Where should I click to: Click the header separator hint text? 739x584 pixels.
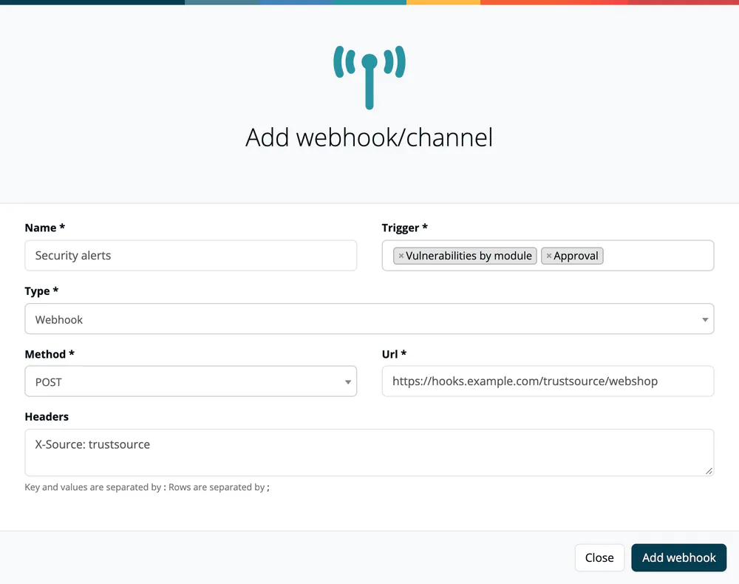147,487
